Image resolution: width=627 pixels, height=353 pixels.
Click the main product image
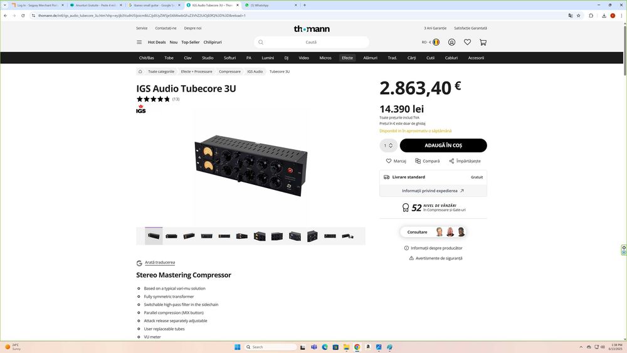coord(251,166)
